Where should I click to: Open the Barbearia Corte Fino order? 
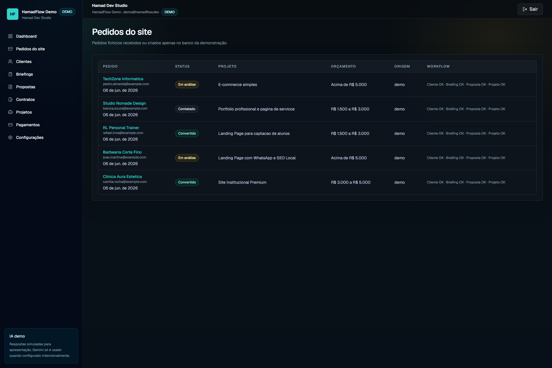pyautogui.click(x=122, y=152)
